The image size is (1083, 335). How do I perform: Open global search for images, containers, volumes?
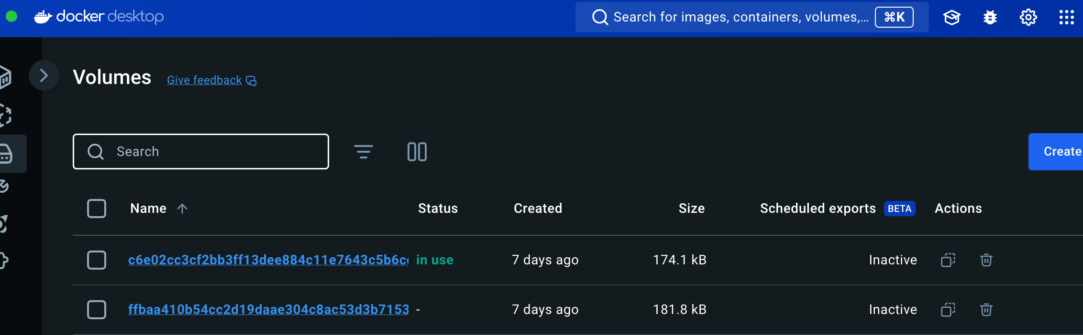pos(752,17)
